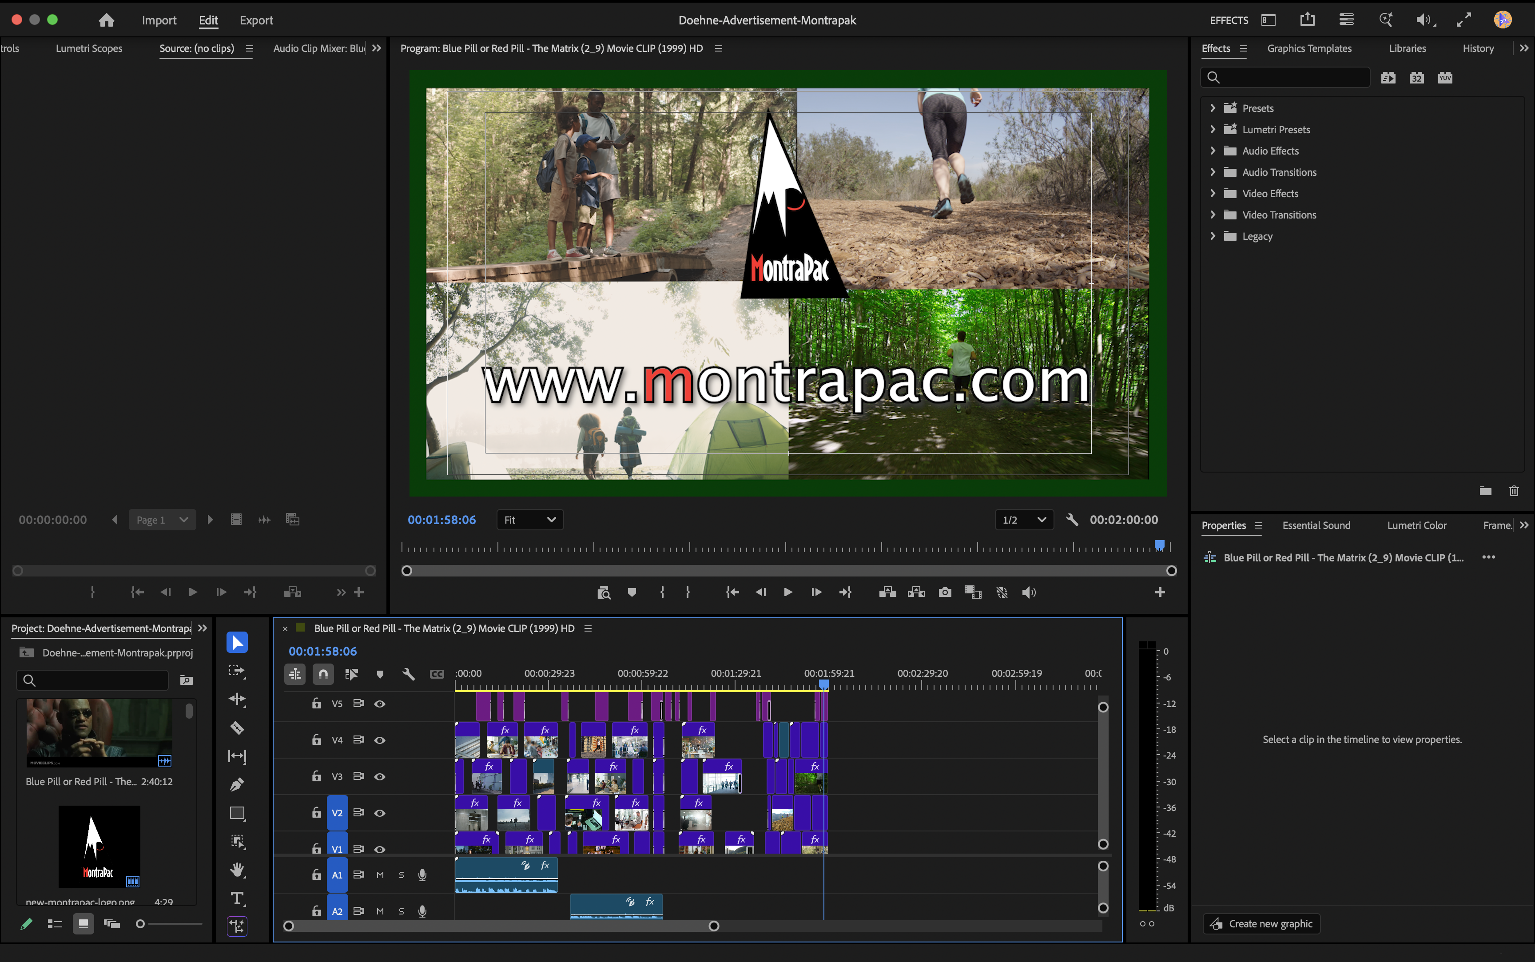Viewport: 1535px width, 962px height.
Task: Toggle lock on track V2
Action: [316, 812]
